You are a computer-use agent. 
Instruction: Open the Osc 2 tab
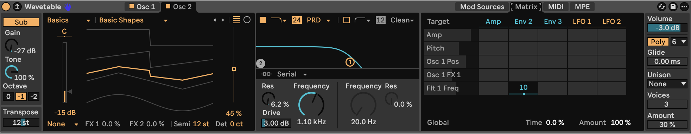pos(179,7)
